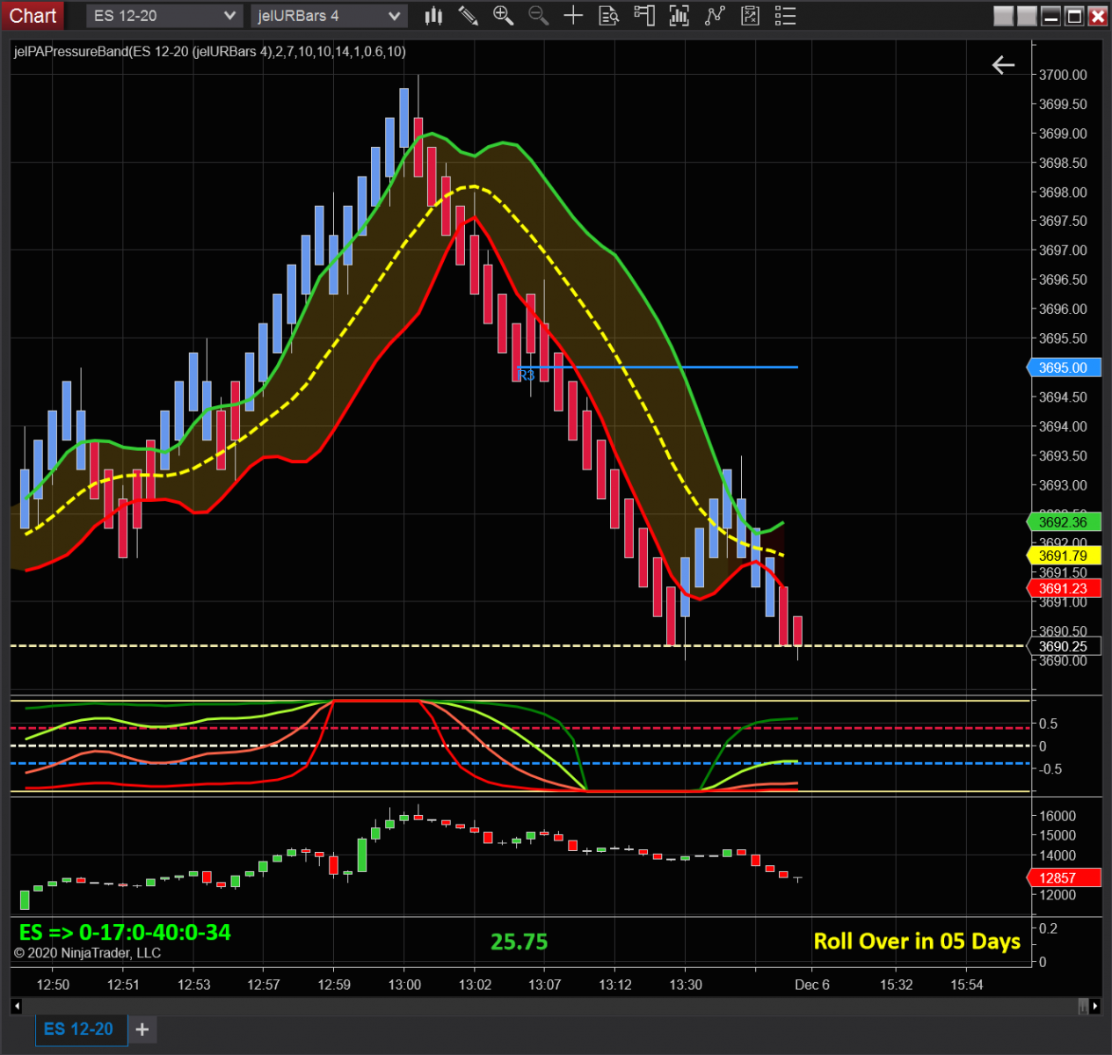The image size is (1112, 1055).
Task: Click the red 3691.23 price marker
Action: tap(1064, 589)
